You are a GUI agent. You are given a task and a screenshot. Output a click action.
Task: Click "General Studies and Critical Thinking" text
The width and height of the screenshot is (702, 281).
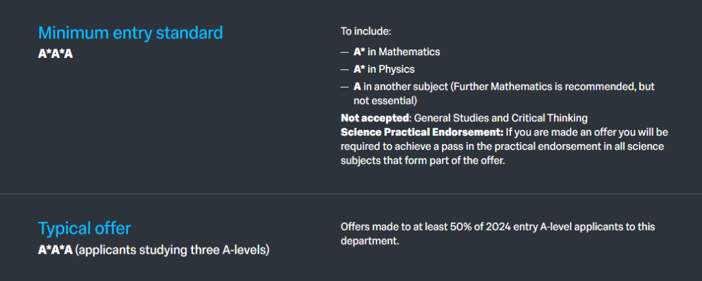click(x=500, y=118)
